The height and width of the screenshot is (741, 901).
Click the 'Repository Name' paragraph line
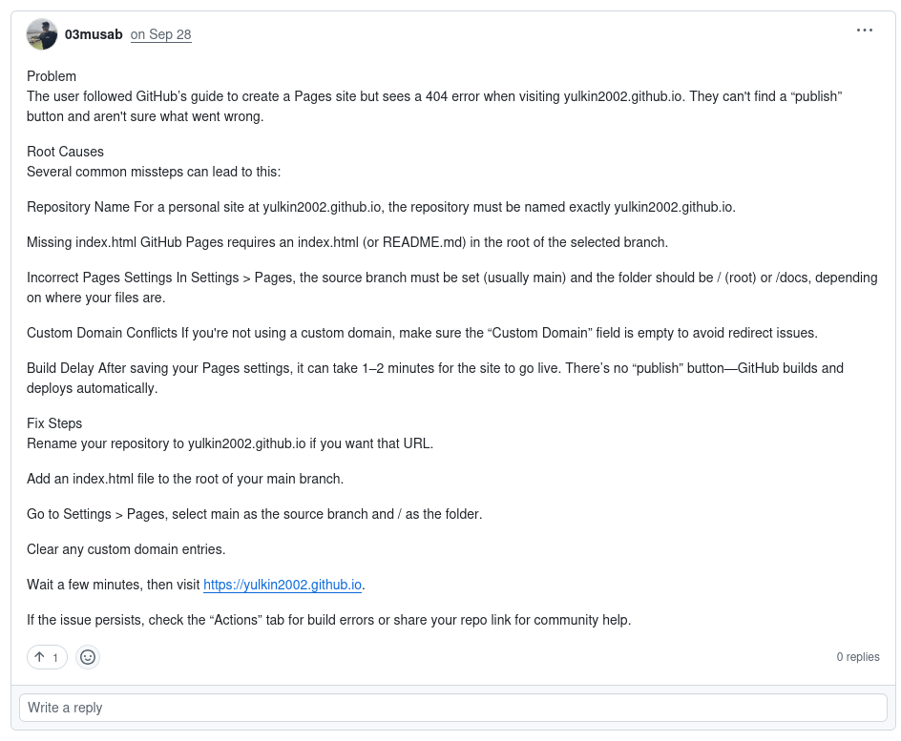tap(381, 207)
